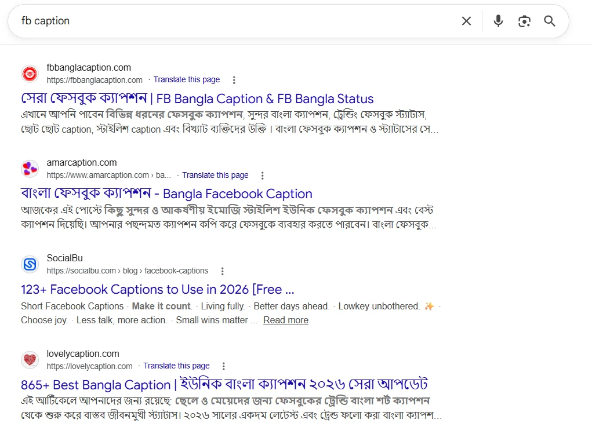Click bold 'Make it count' snippet text
Screen dimensions: 592x438
161,306
